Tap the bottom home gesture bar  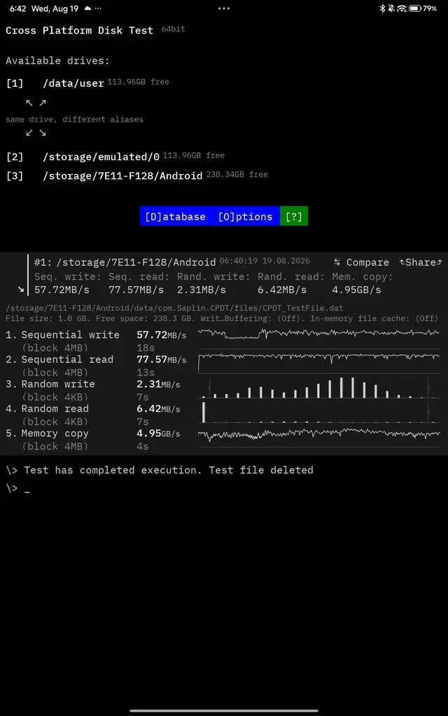[224, 710]
